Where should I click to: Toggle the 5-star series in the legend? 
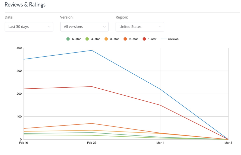(74, 39)
